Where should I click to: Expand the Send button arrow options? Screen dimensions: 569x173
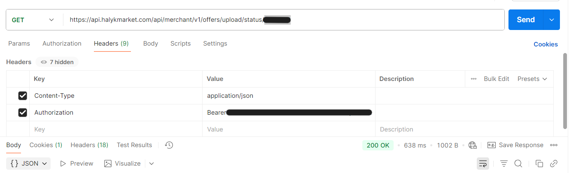[552, 20]
